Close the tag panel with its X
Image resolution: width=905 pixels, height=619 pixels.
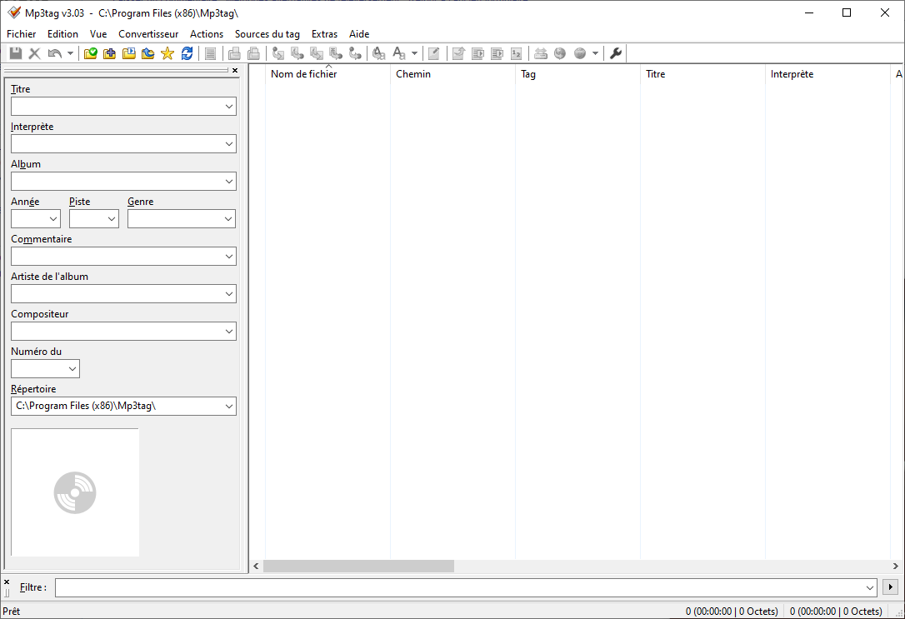[x=235, y=70]
